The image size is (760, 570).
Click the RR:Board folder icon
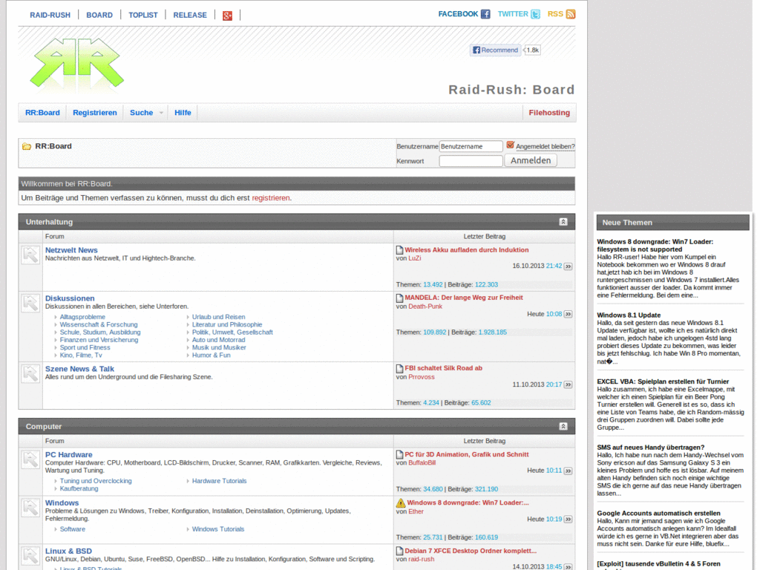tap(27, 146)
